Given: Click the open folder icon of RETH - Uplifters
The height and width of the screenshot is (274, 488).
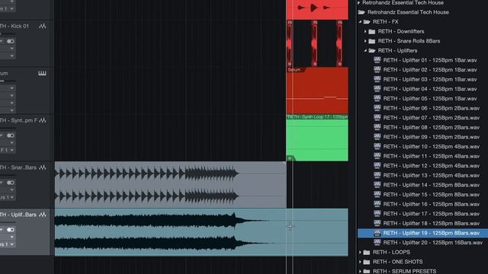Looking at the screenshot, I should click(x=372, y=51).
